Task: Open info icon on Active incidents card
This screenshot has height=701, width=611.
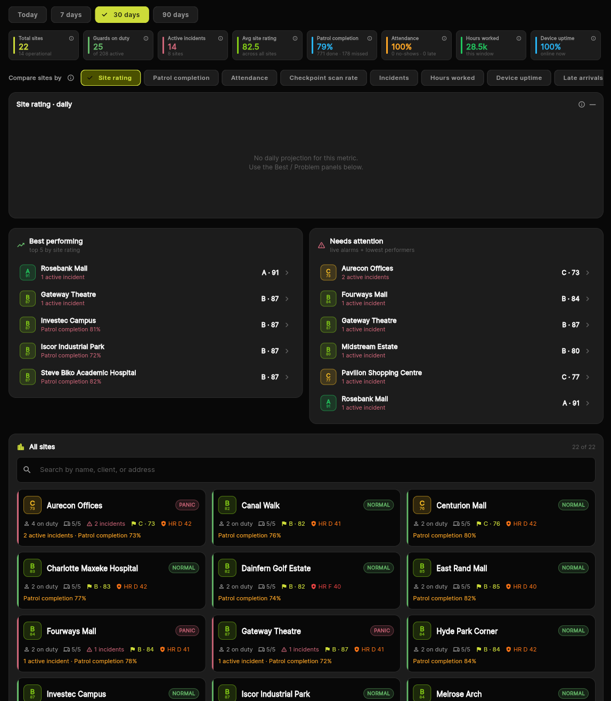Action: 221,38
